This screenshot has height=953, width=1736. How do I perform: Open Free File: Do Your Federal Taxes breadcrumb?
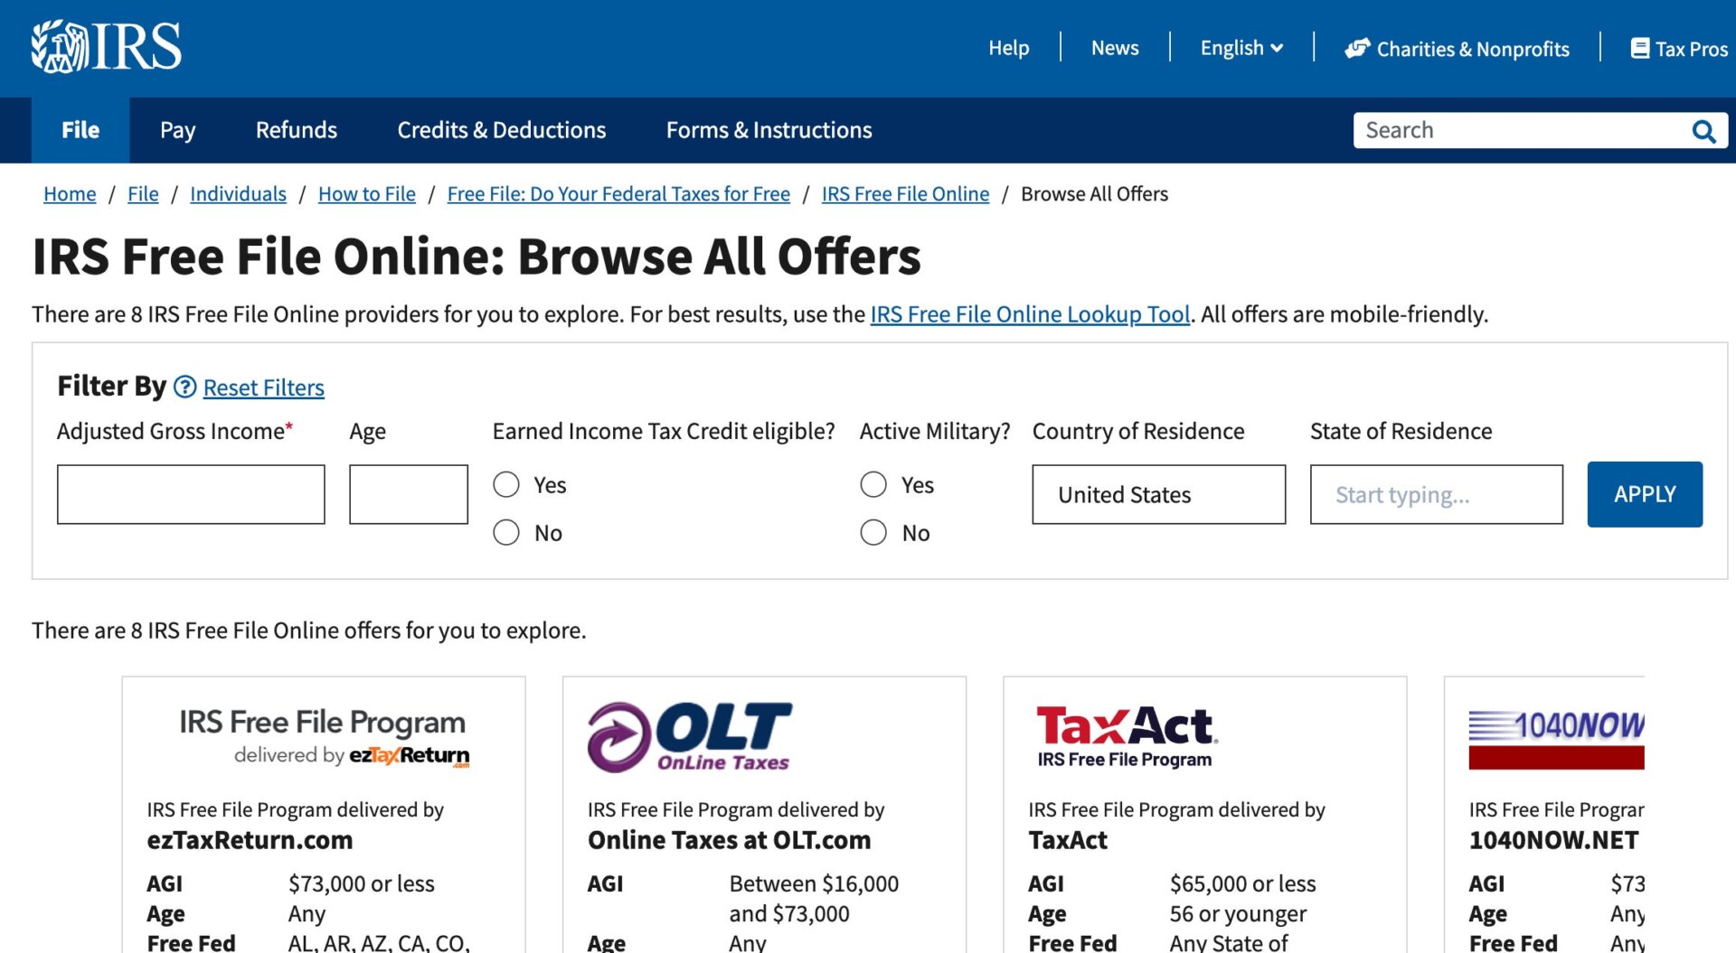coord(618,194)
